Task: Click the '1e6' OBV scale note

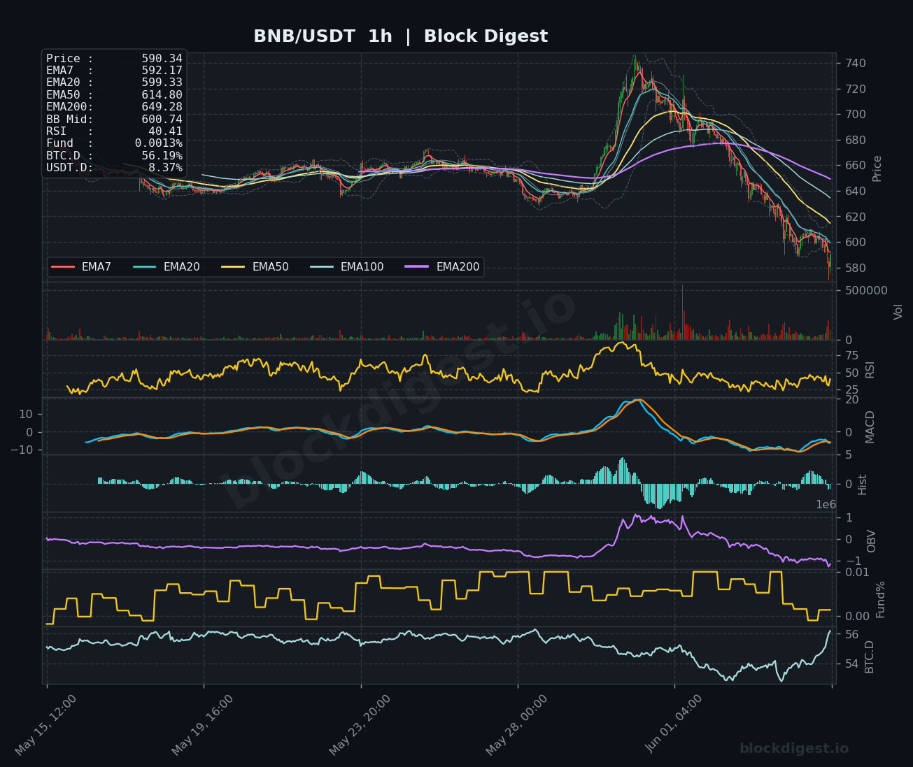Action: 826,505
